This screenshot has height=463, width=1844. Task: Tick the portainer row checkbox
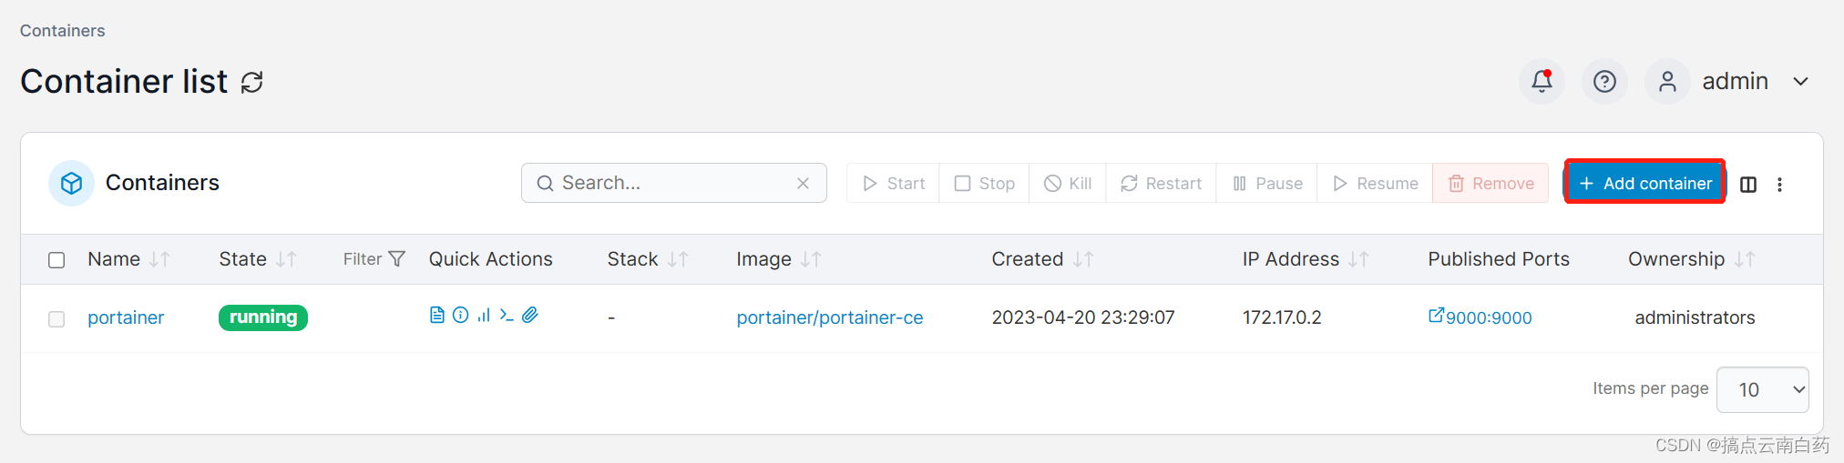(x=56, y=319)
